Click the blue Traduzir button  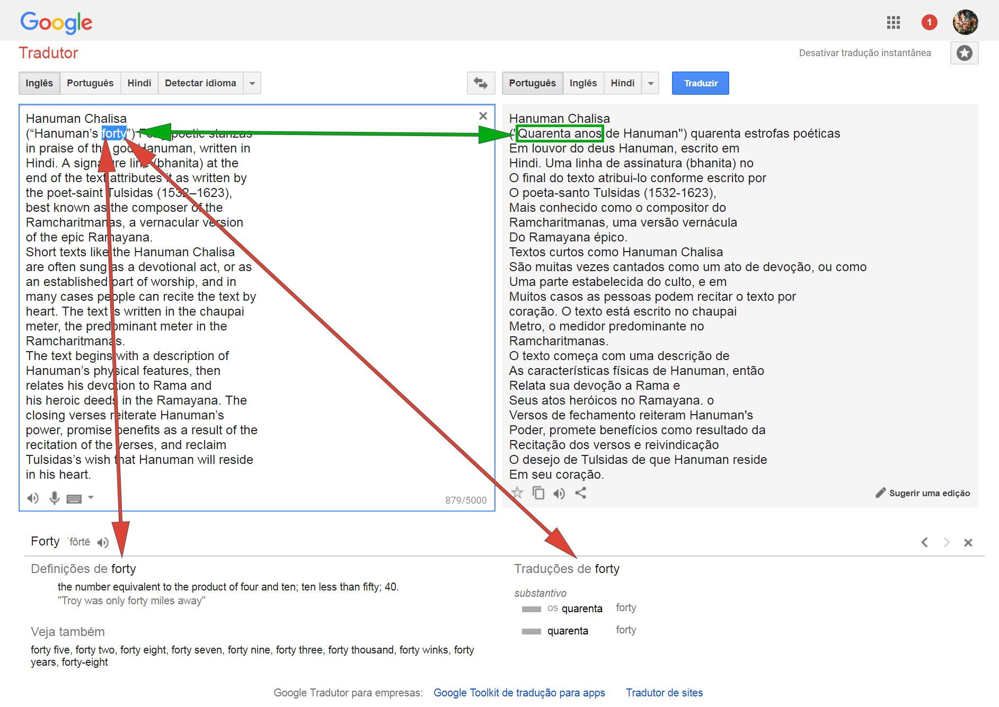coord(700,83)
